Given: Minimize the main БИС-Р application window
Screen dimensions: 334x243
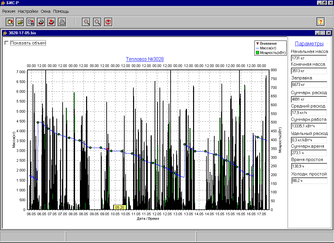Looking at the screenshot, I should pos(319,3).
